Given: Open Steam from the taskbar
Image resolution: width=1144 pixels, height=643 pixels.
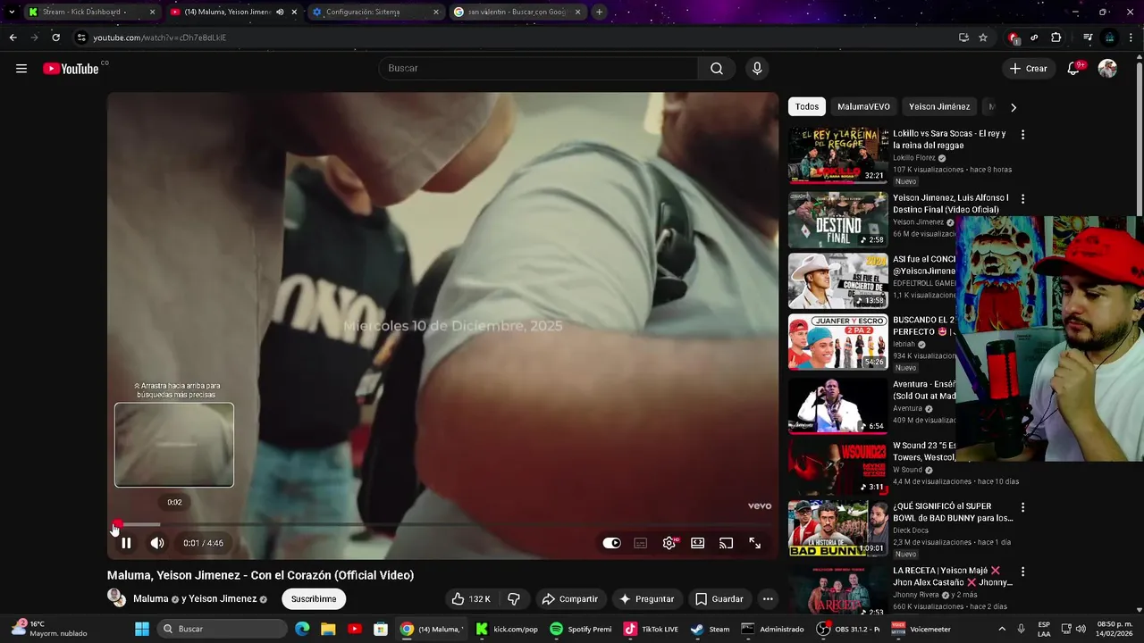Looking at the screenshot, I should 711,629.
